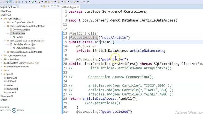This screenshot has width=203, height=114.
Task: Select the HELP.md file
Action: [11, 81]
